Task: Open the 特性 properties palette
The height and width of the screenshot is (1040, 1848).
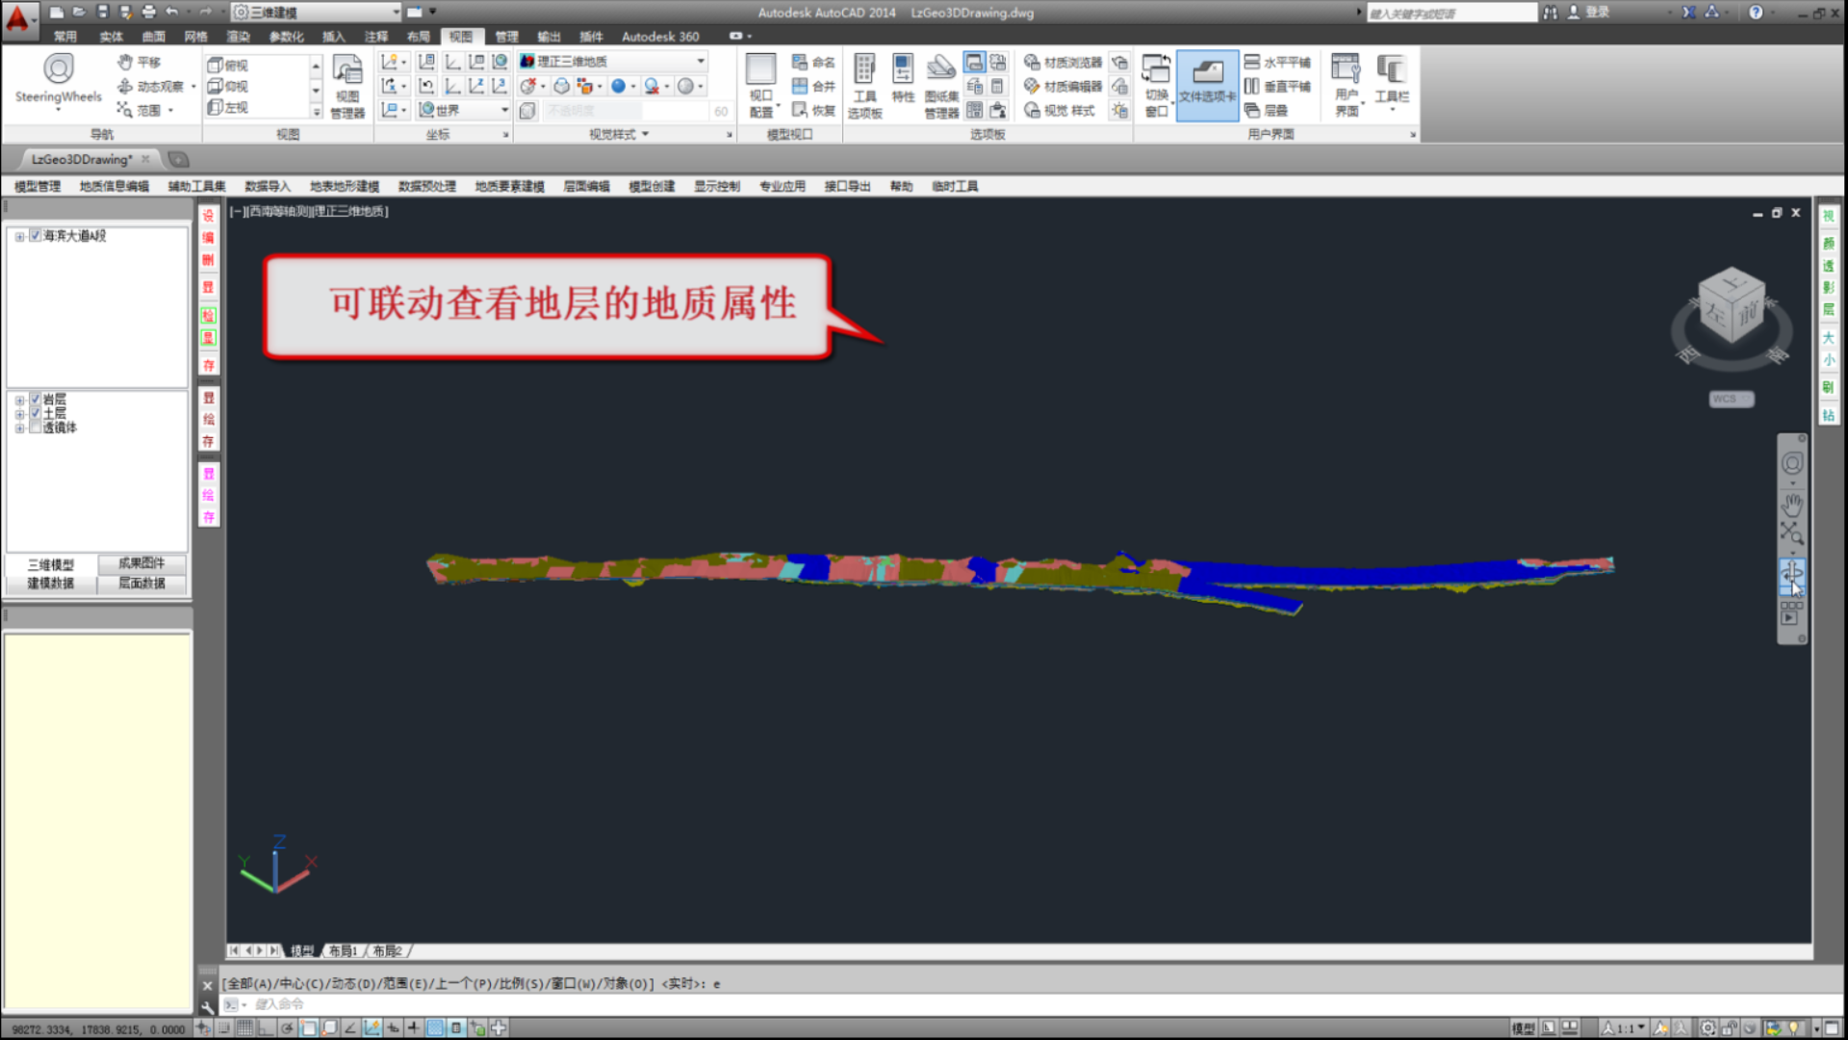Action: pos(903,79)
